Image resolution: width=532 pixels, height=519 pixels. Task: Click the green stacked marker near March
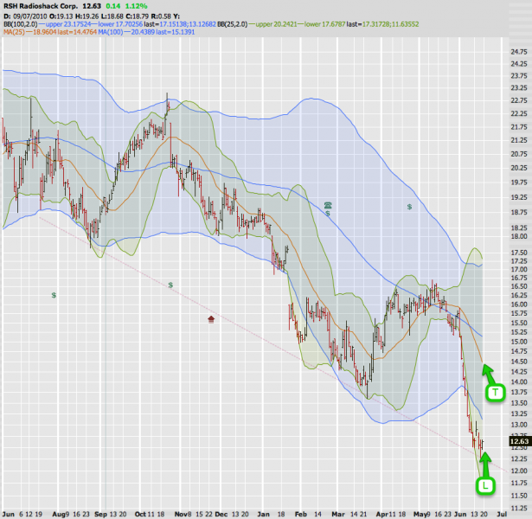[328, 206]
